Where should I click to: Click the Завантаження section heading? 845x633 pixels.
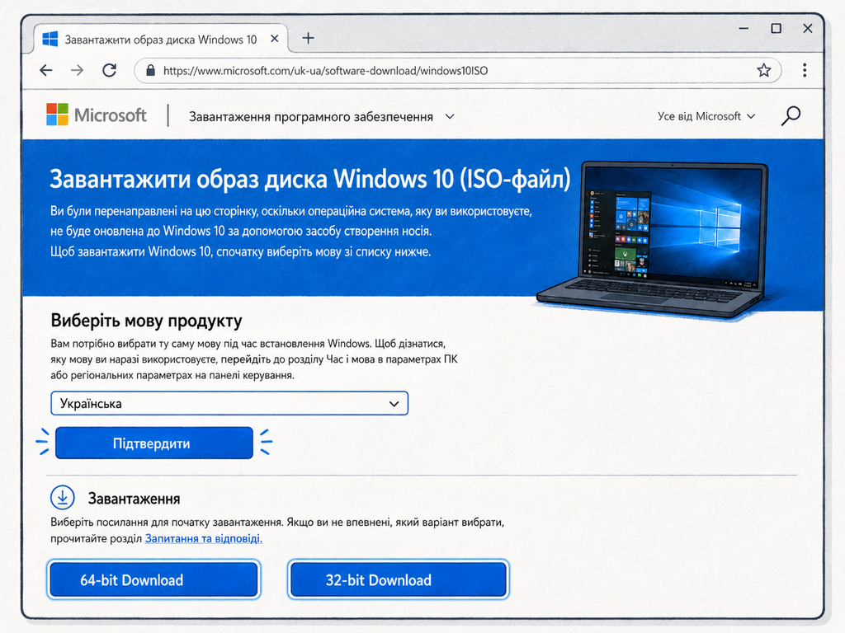[134, 499]
